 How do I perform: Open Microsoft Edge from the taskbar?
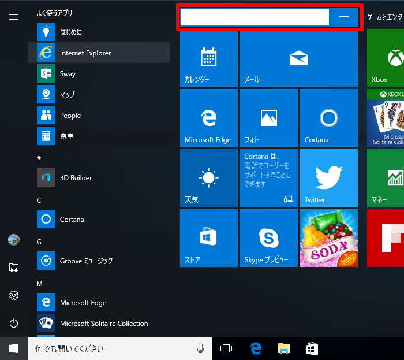pyautogui.click(x=256, y=348)
